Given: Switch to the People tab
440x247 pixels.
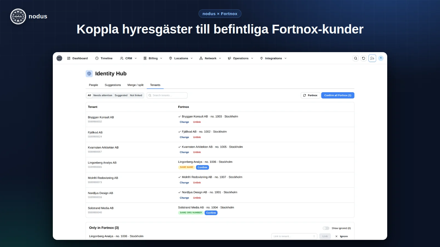Looking at the screenshot, I should coord(94,85).
